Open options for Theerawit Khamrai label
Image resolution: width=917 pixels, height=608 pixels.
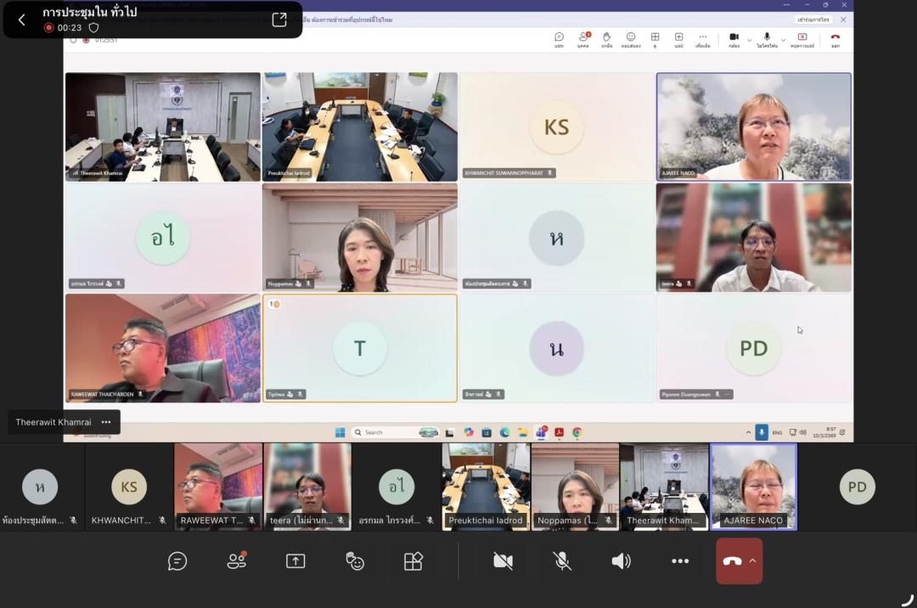[106, 422]
